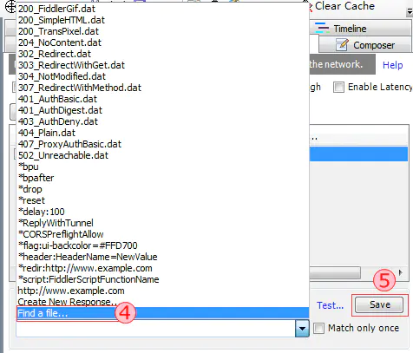Save the autoresponder rule
The width and height of the screenshot is (413, 353).
tap(379, 304)
